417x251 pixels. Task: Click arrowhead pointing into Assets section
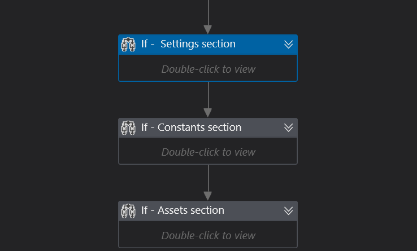[208, 196]
